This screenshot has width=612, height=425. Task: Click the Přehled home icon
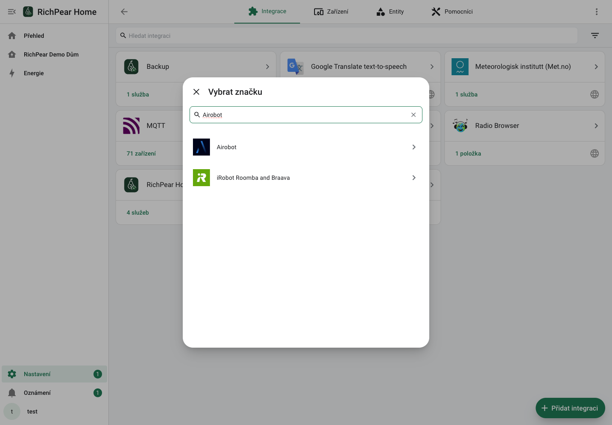pos(12,36)
